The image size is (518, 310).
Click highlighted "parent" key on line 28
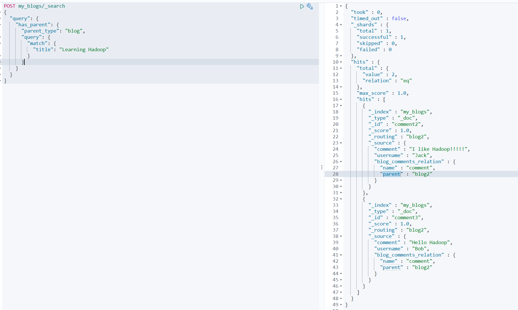pos(392,174)
